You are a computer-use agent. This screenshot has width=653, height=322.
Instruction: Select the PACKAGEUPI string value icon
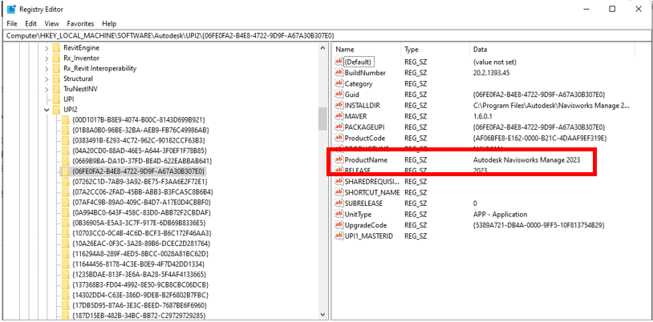(x=339, y=127)
